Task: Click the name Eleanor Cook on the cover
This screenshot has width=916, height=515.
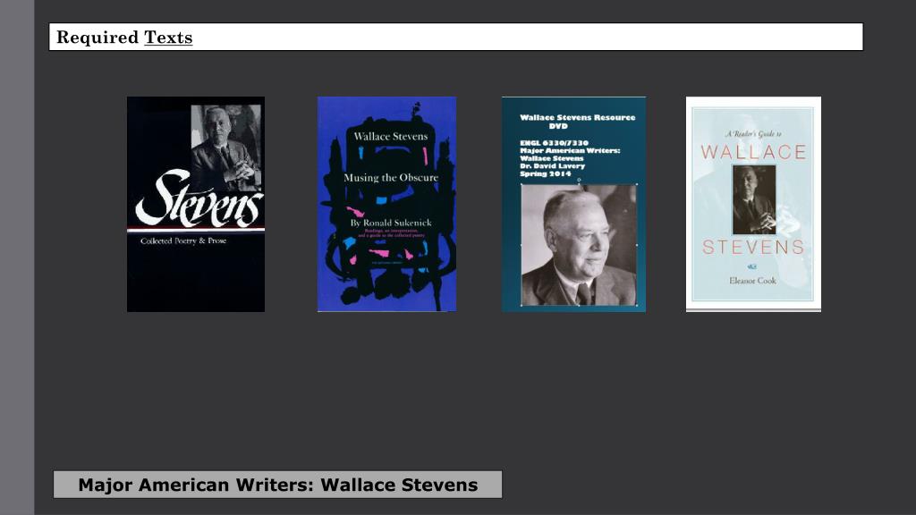Action: coord(752,281)
